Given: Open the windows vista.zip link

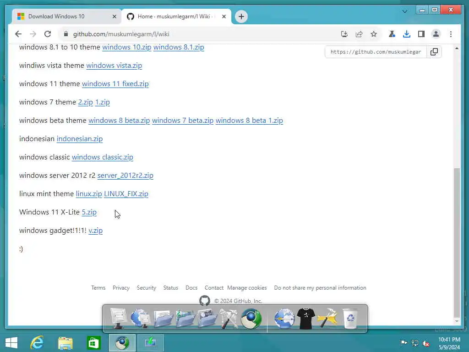Looking at the screenshot, I should 114,66.
